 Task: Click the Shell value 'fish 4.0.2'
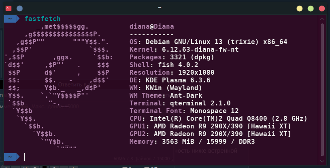click(x=178, y=65)
